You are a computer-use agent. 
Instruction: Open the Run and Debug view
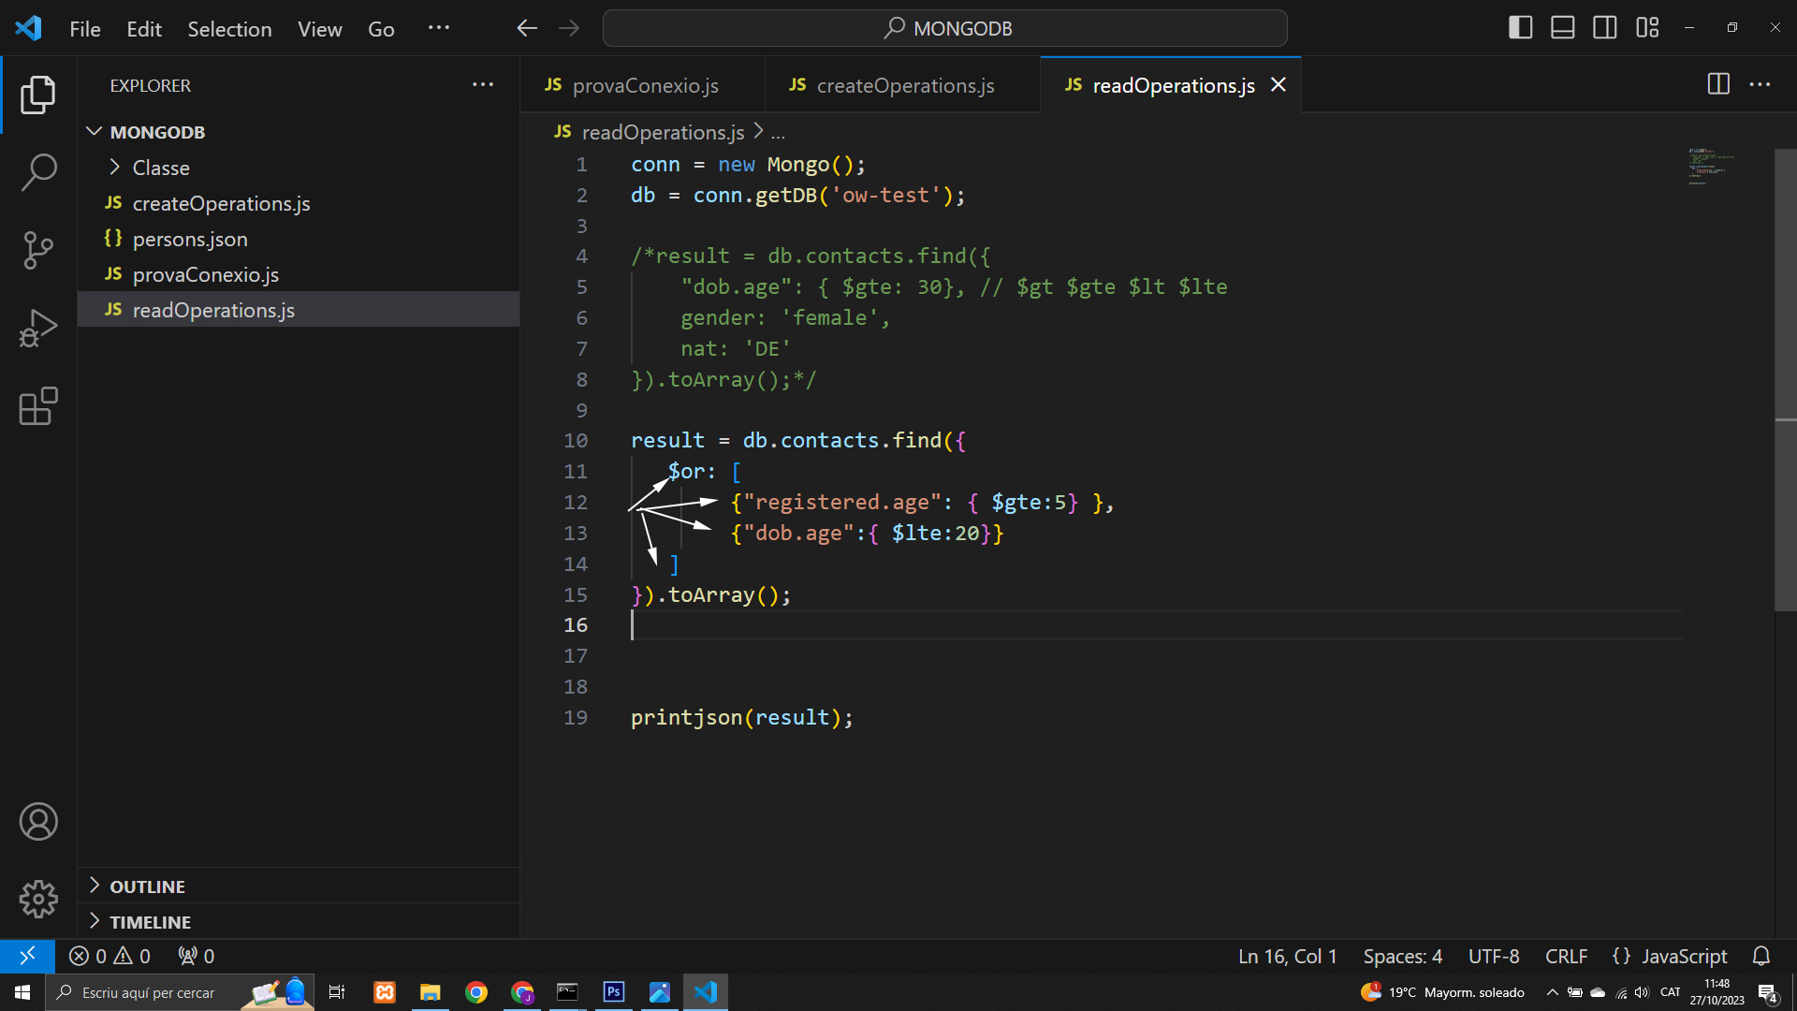coord(38,328)
